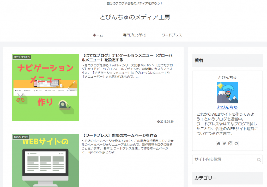Image resolution: width=267 pixels, height=187 pixels.
Task: Open the とびんちゅ author profile link
Action: [x=227, y=107]
